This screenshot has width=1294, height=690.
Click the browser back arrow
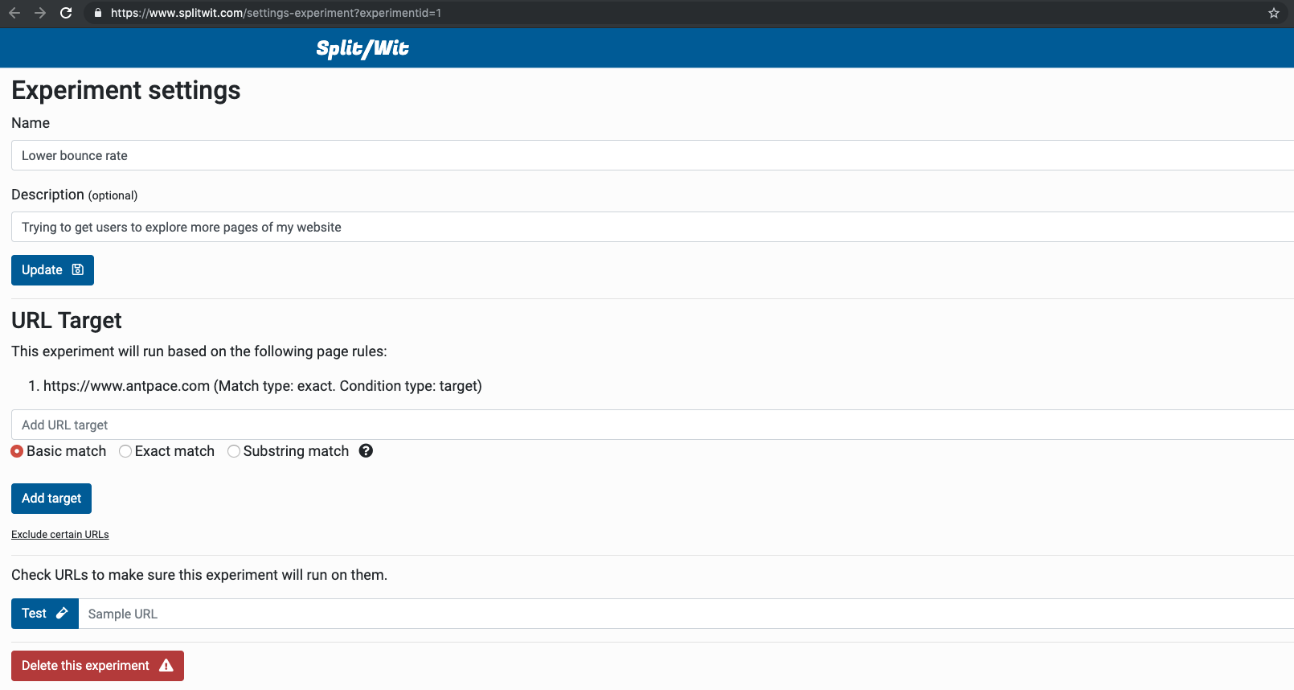[x=14, y=13]
